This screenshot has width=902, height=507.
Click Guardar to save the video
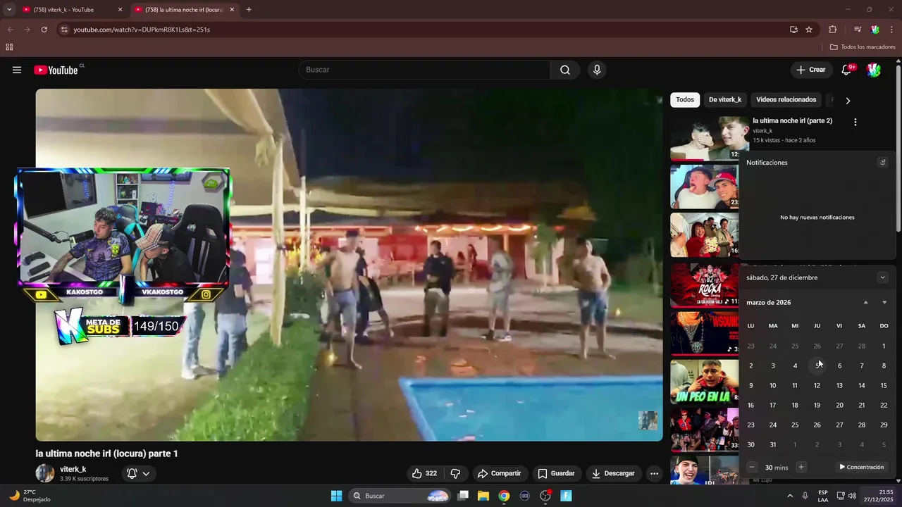556,473
